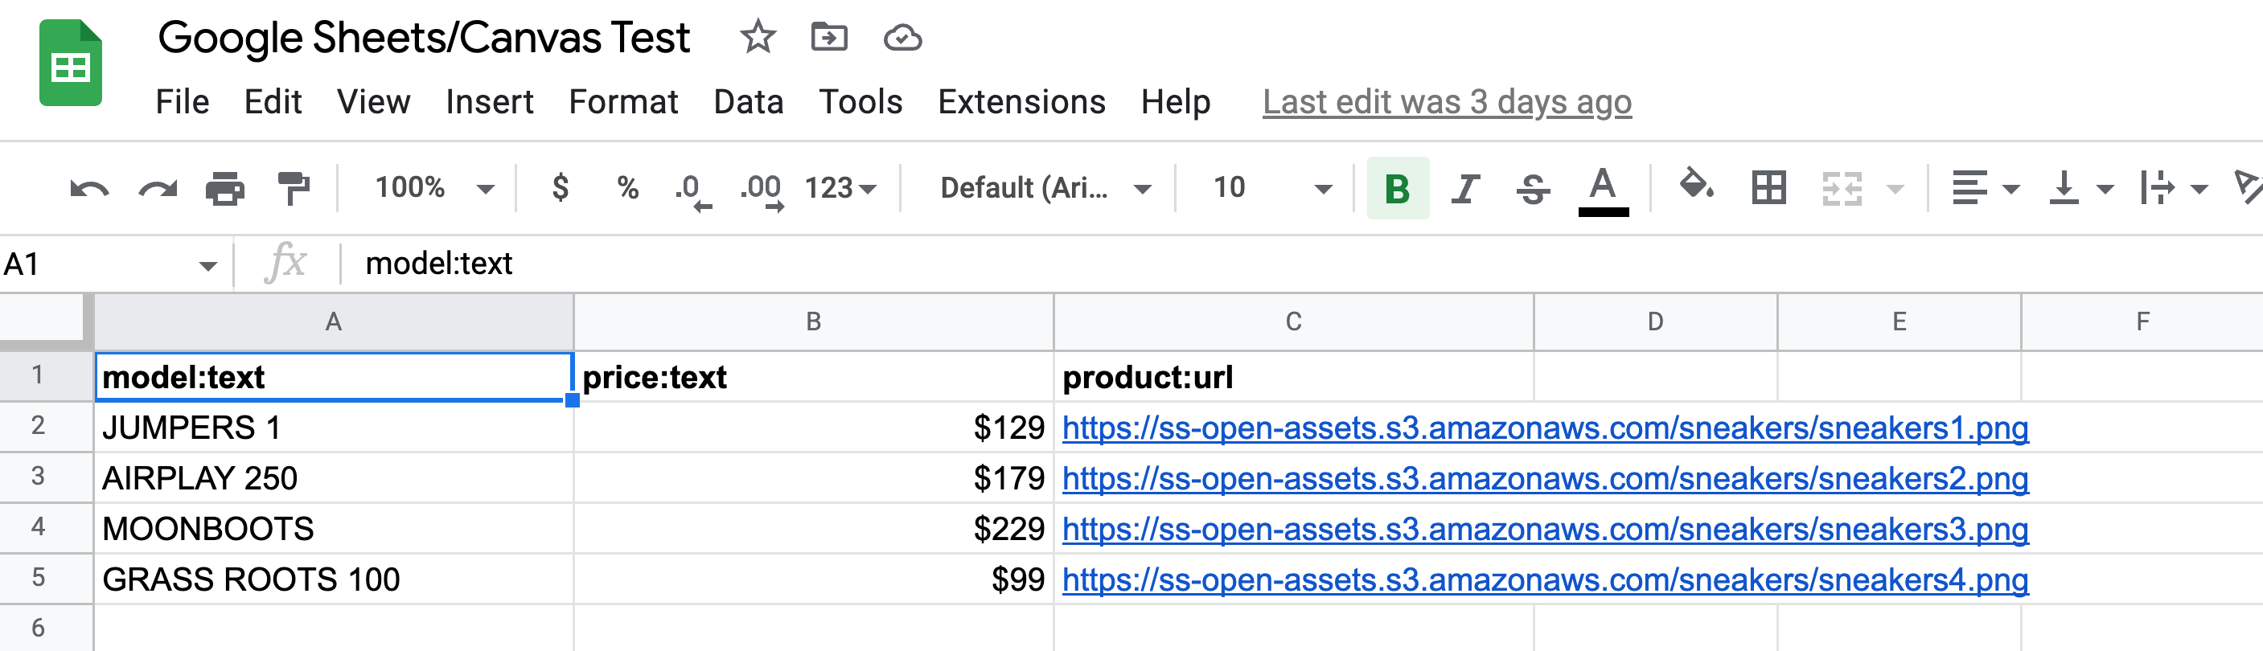Star the Google Sheets/Canvas Test document
The height and width of the screenshot is (651, 2263).
point(758,37)
